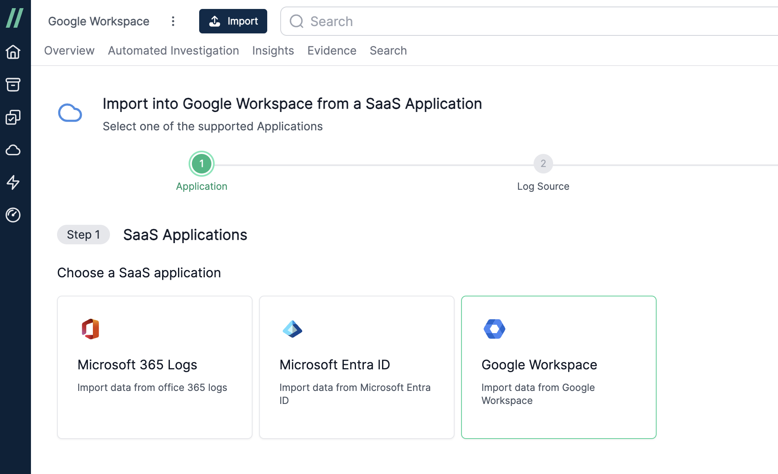Screen dimensions: 778x474
Task: Focus the Search input field
Action: [x=530, y=21]
